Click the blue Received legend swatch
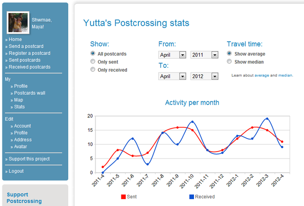 point(191,197)
